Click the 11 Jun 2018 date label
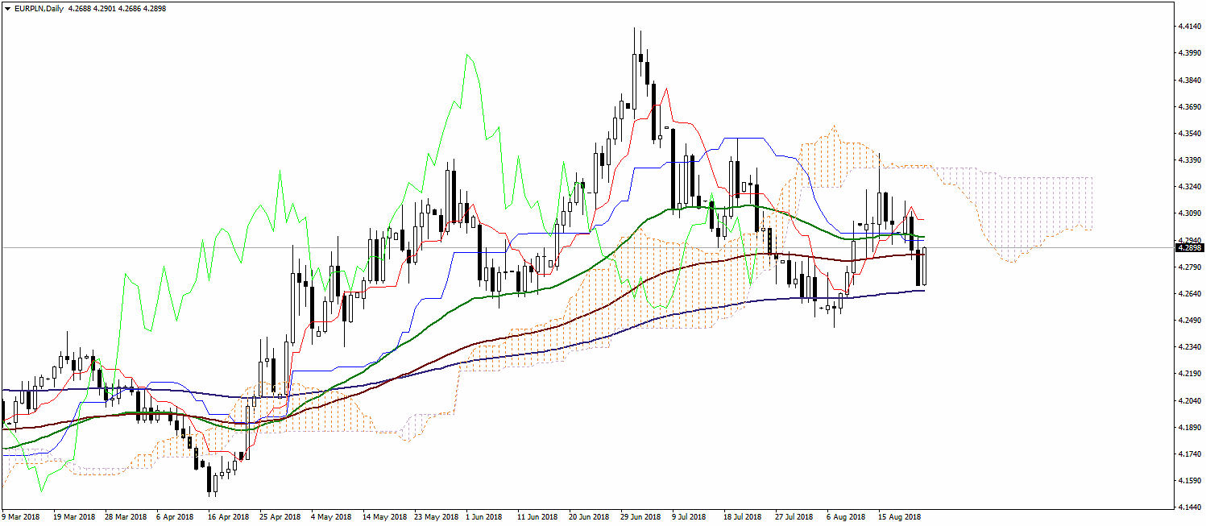Image resolution: width=1206 pixels, height=526 pixels. (x=537, y=516)
